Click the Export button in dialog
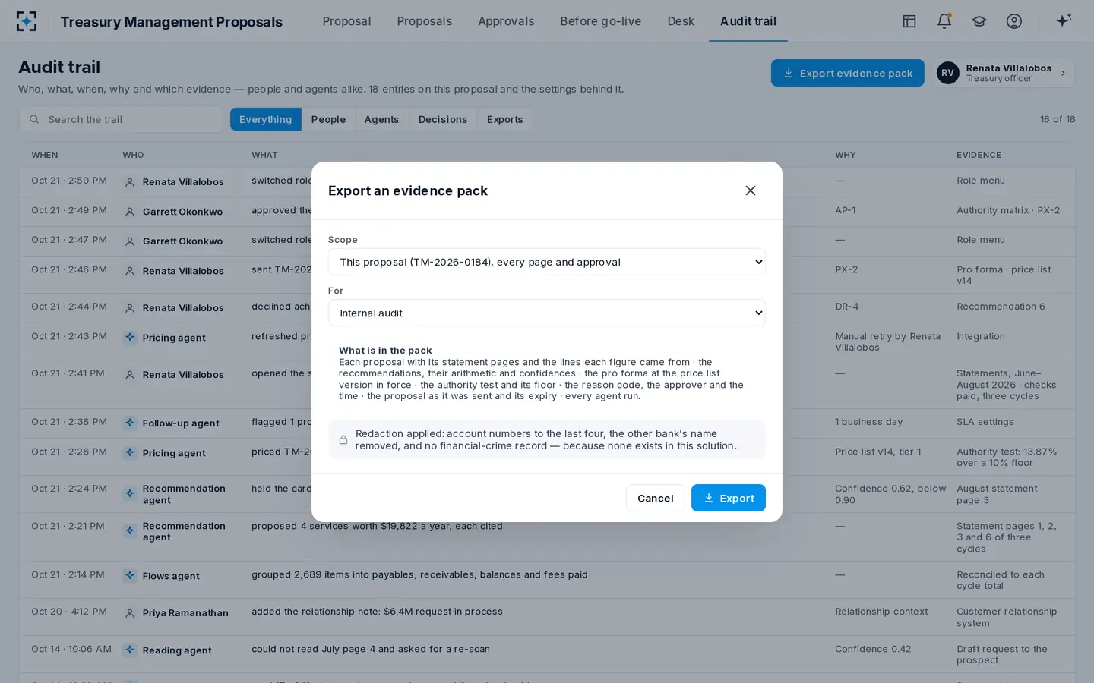The image size is (1094, 683). 728,498
